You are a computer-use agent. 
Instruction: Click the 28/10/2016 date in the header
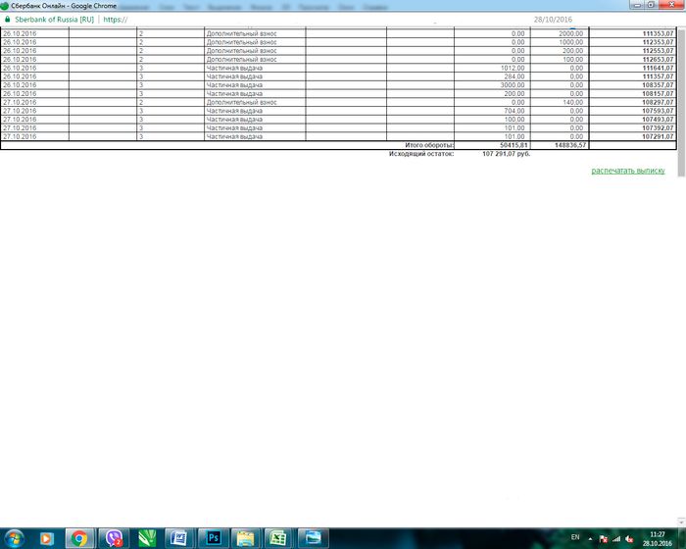[x=553, y=20]
